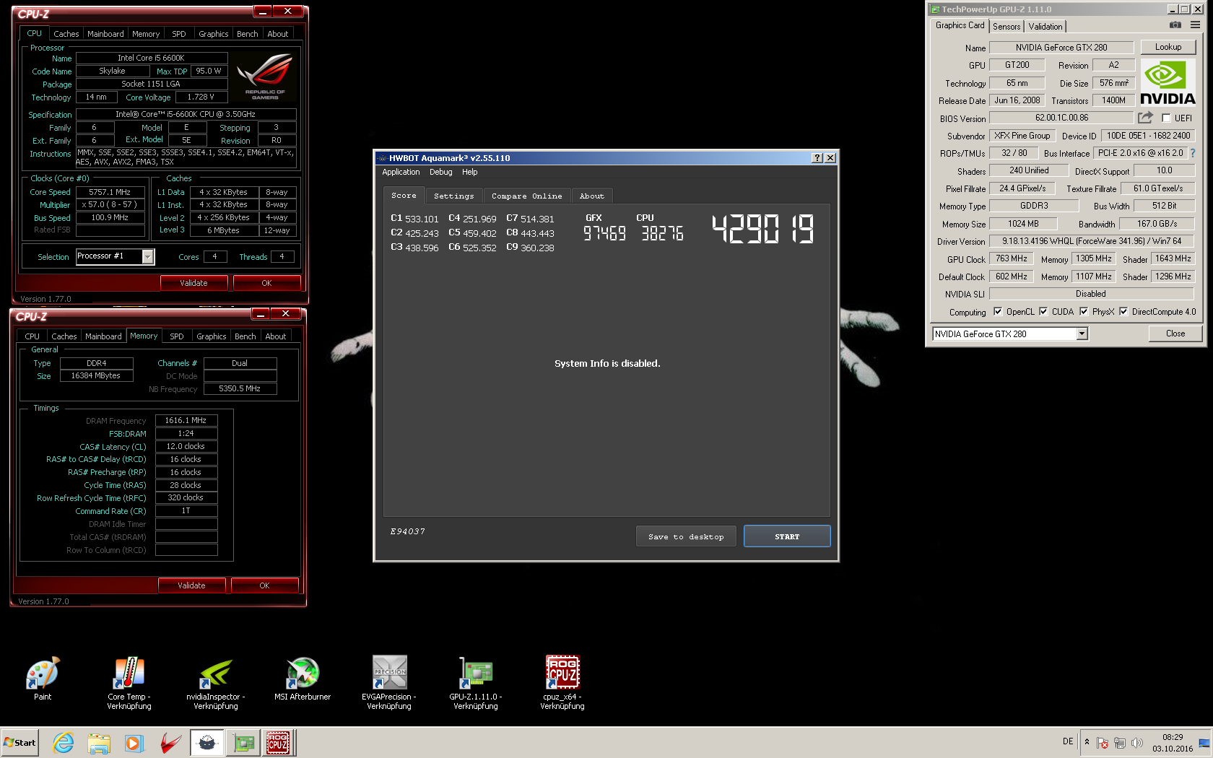
Task: Click the START button in Aquamark
Action: (787, 536)
